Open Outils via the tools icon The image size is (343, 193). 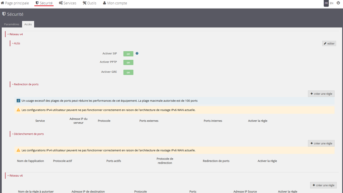[84, 3]
